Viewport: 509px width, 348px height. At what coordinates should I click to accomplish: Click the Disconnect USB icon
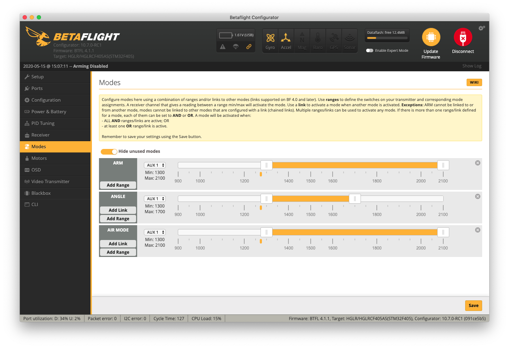[463, 37]
